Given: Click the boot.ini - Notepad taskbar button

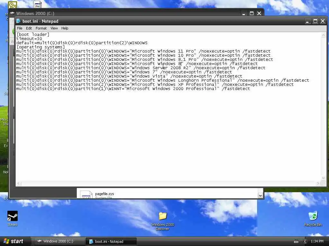Looking at the screenshot, I should [x=111, y=242].
